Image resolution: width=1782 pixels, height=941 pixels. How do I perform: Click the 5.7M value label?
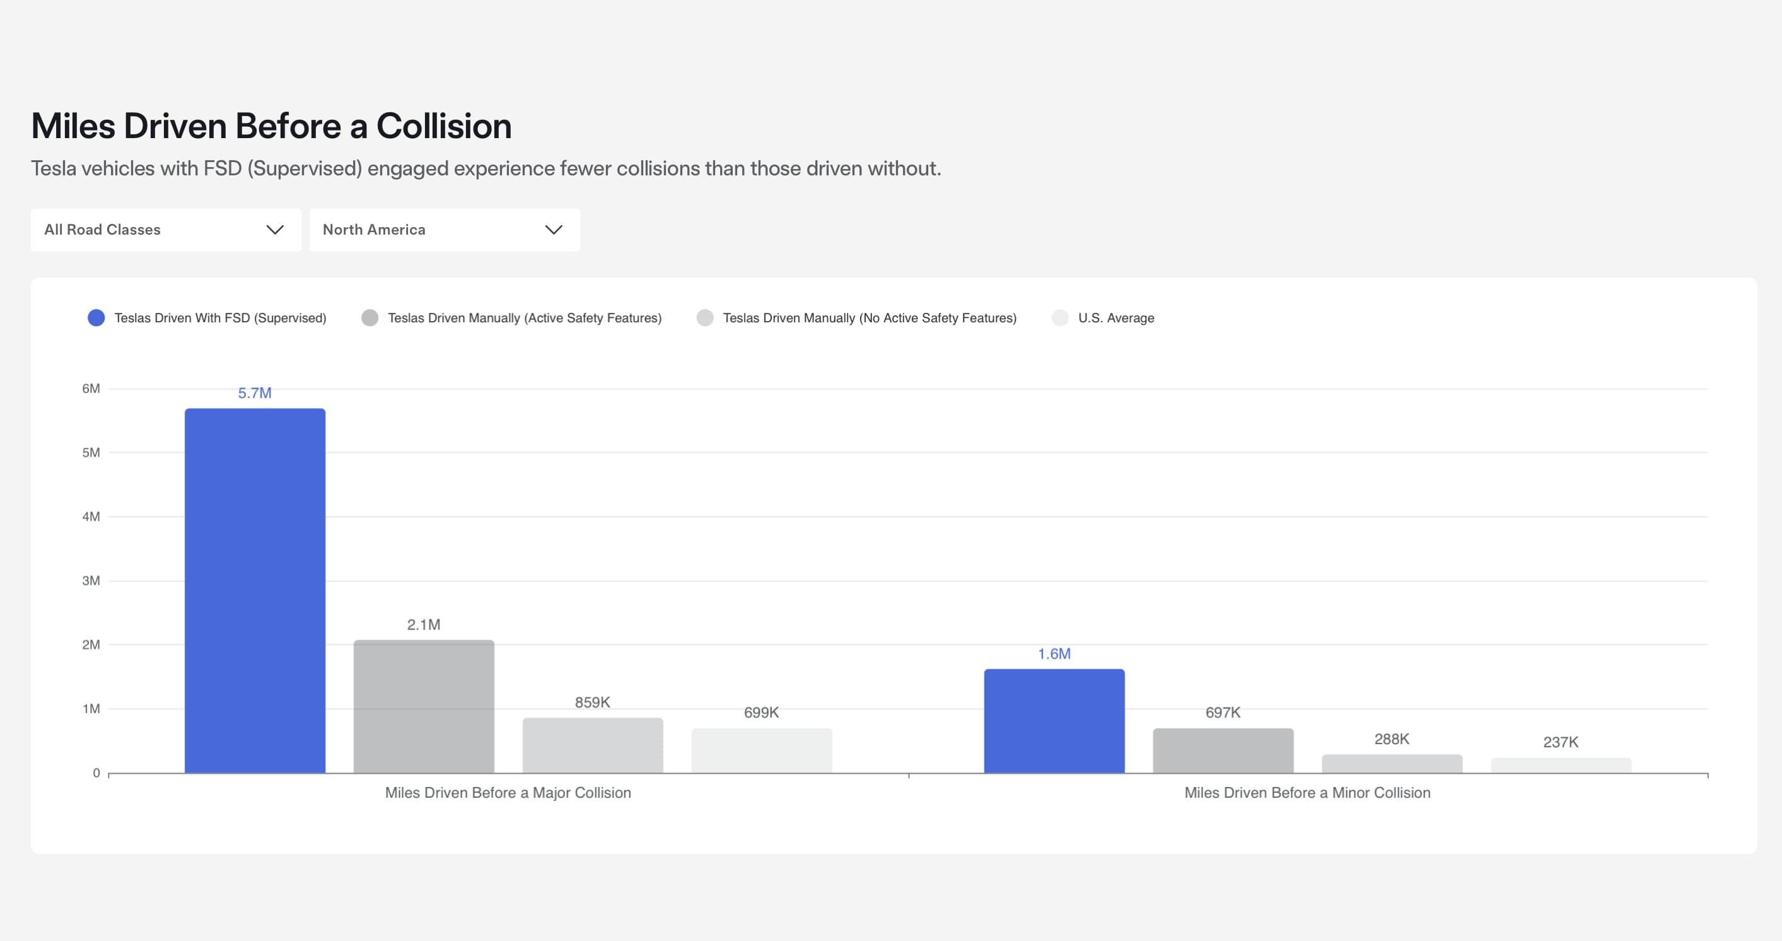255,393
